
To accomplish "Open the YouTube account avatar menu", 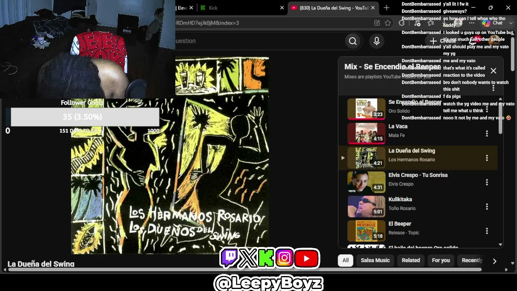I will coord(494,40).
